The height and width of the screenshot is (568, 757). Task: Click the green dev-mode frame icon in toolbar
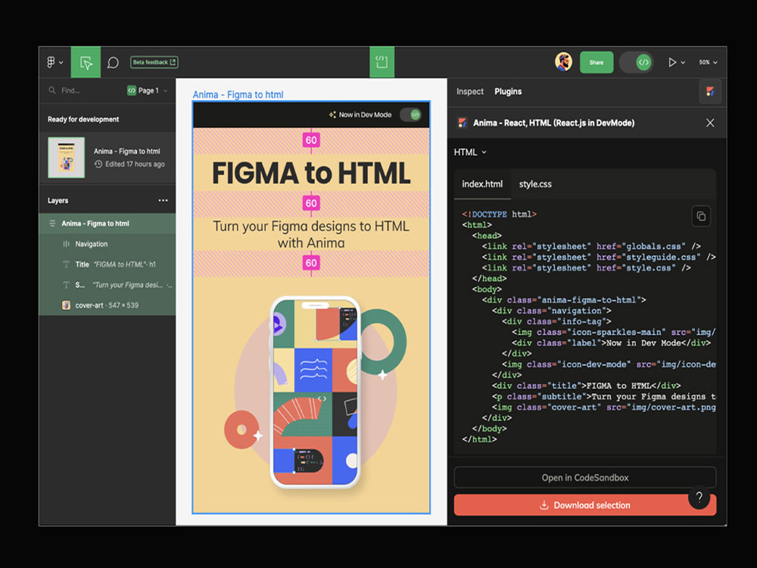pos(382,62)
